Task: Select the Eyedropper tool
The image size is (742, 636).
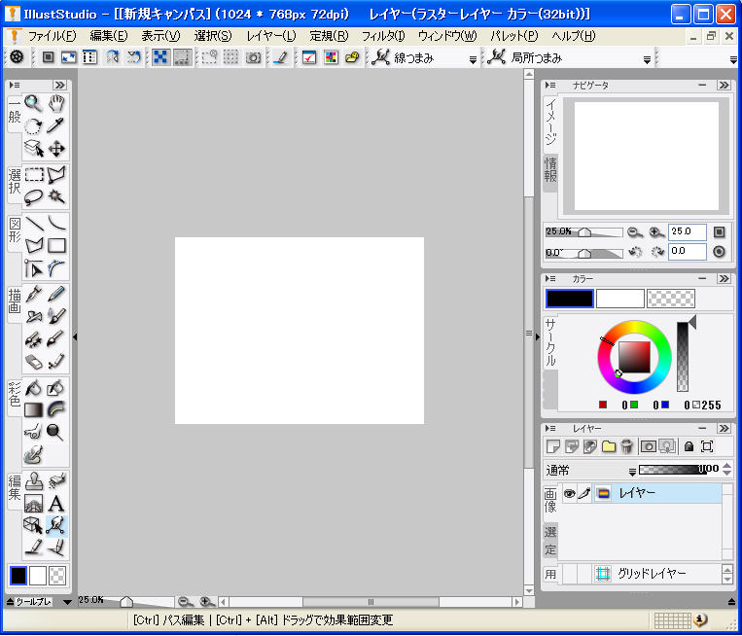Action: [56, 125]
